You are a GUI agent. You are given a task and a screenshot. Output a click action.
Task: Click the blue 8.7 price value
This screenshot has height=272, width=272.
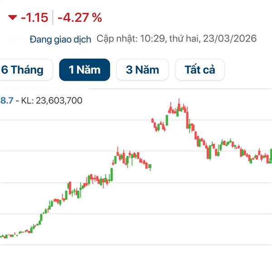coord(6,100)
